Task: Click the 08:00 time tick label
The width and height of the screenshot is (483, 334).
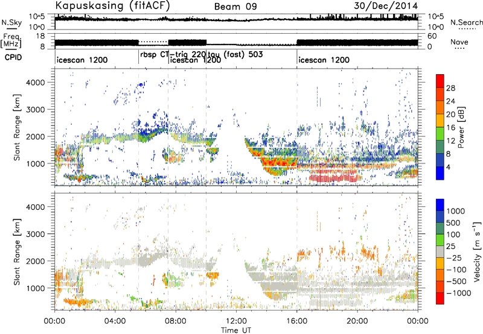Action: pos(176,321)
